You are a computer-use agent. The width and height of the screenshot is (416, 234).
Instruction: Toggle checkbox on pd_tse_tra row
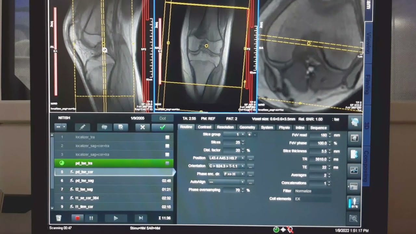167,163
